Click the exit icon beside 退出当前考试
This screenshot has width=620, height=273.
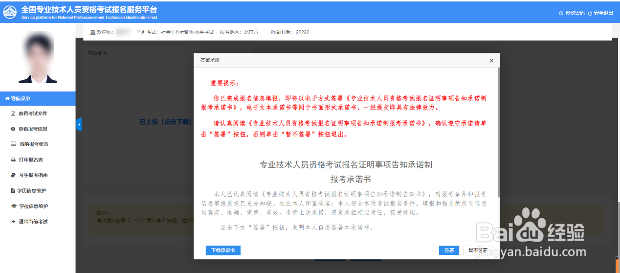tap(13, 222)
